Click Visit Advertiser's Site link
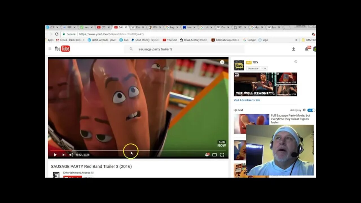The height and width of the screenshot is (203, 361). pos(247,100)
